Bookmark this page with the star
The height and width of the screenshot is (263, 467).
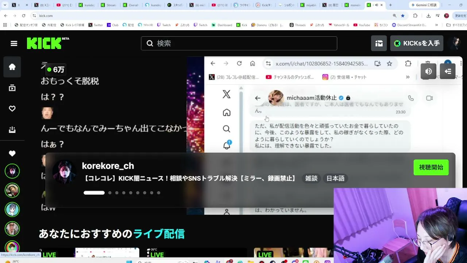403,16
